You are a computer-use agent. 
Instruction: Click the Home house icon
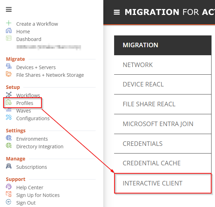(9, 31)
